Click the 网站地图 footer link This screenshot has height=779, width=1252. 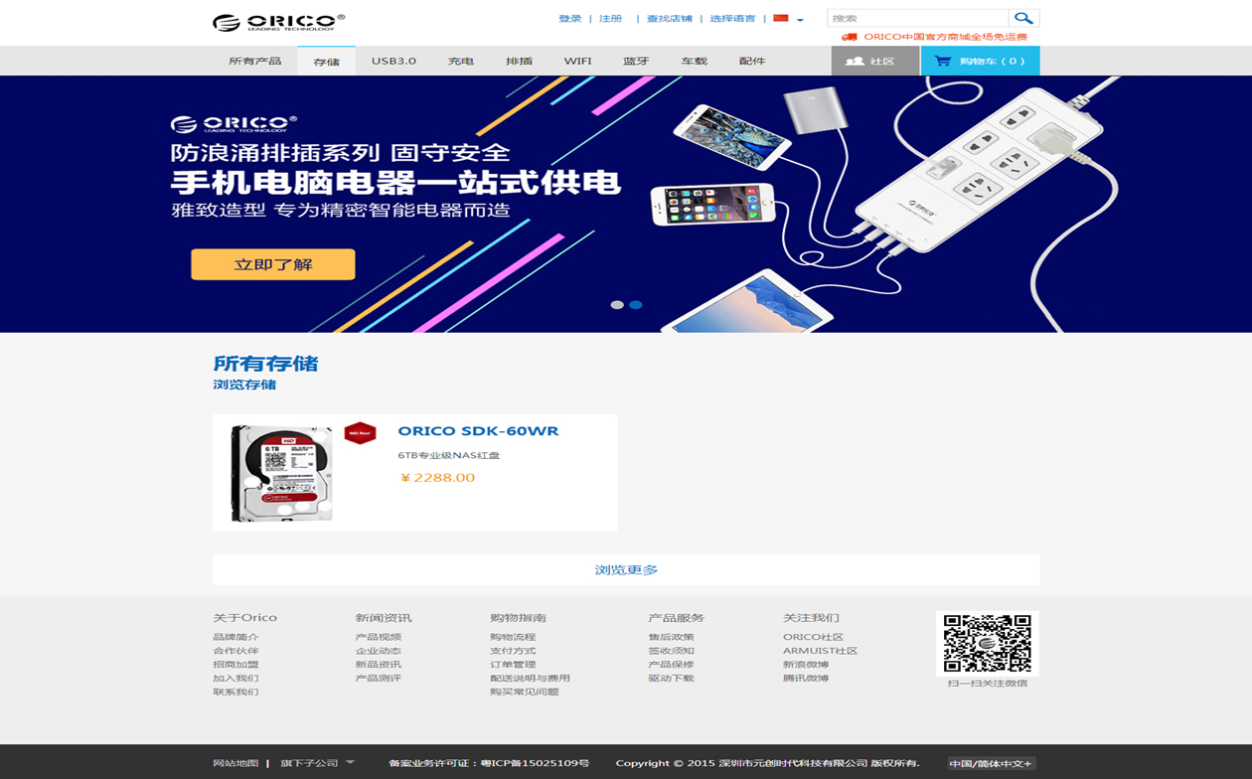[235, 763]
